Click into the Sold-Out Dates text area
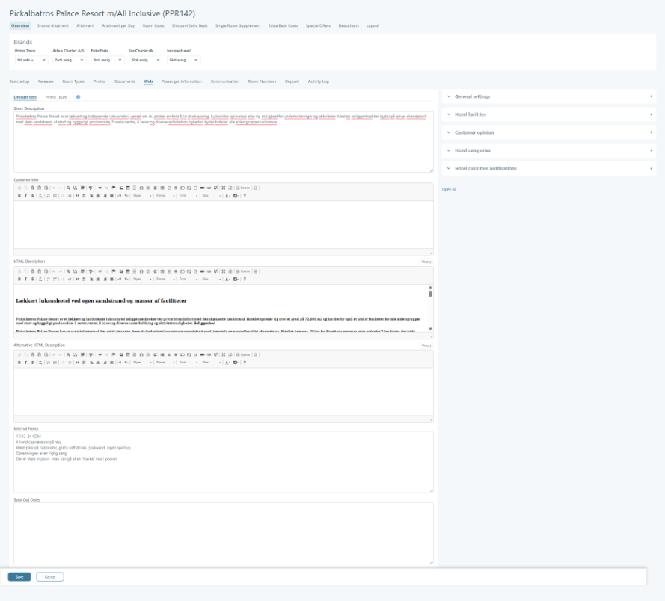 [223, 532]
